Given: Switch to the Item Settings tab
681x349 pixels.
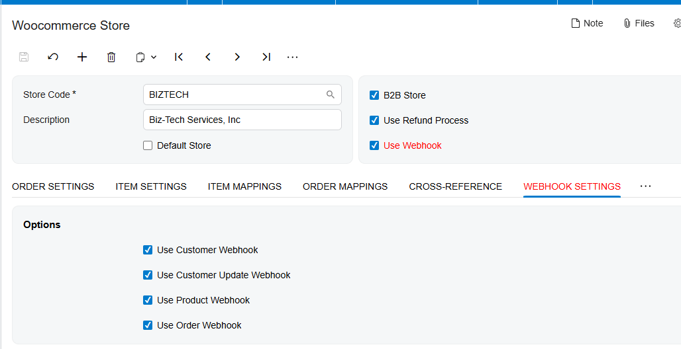Looking at the screenshot, I should click(151, 186).
